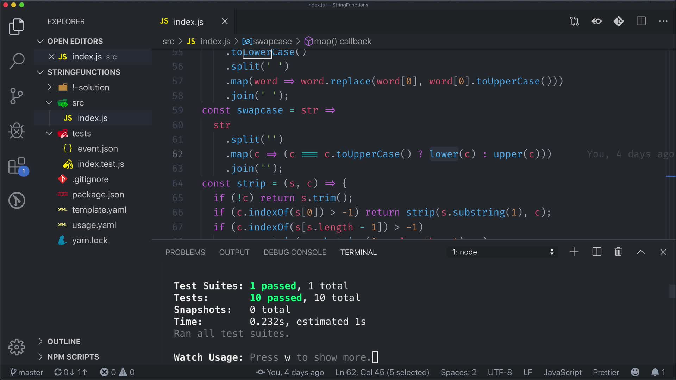Open the Search view in activity bar
Viewport: 676px width, 380px height.
coord(17,61)
